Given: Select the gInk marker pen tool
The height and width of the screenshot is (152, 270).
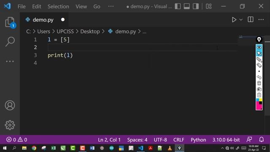Looking at the screenshot, I should (259, 60).
